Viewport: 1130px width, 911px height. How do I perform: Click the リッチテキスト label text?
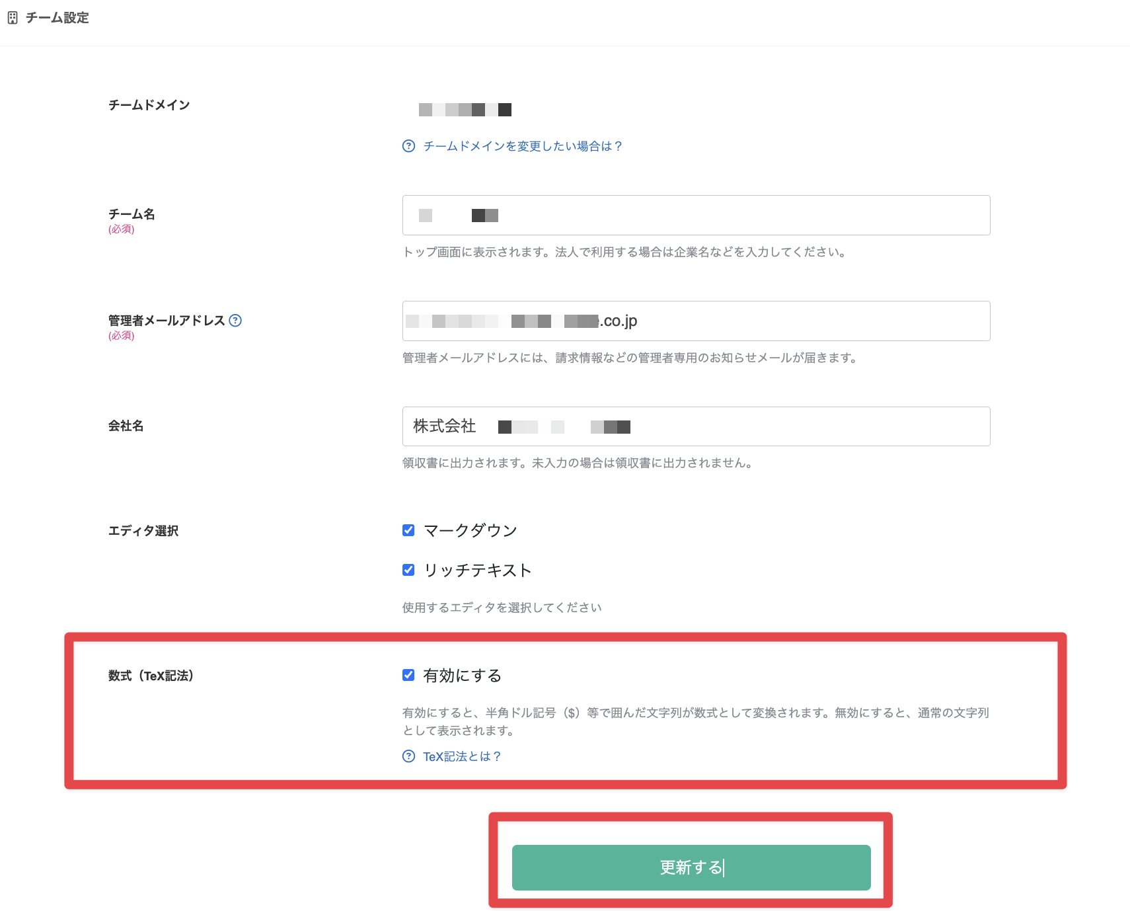(477, 570)
